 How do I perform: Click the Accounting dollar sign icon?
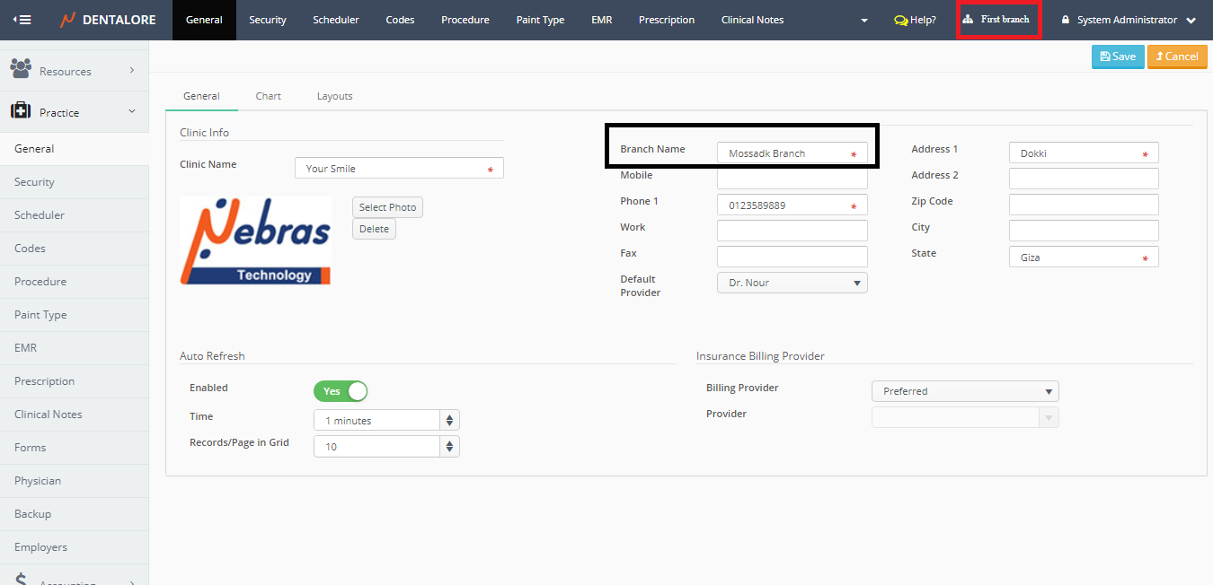pyautogui.click(x=21, y=581)
